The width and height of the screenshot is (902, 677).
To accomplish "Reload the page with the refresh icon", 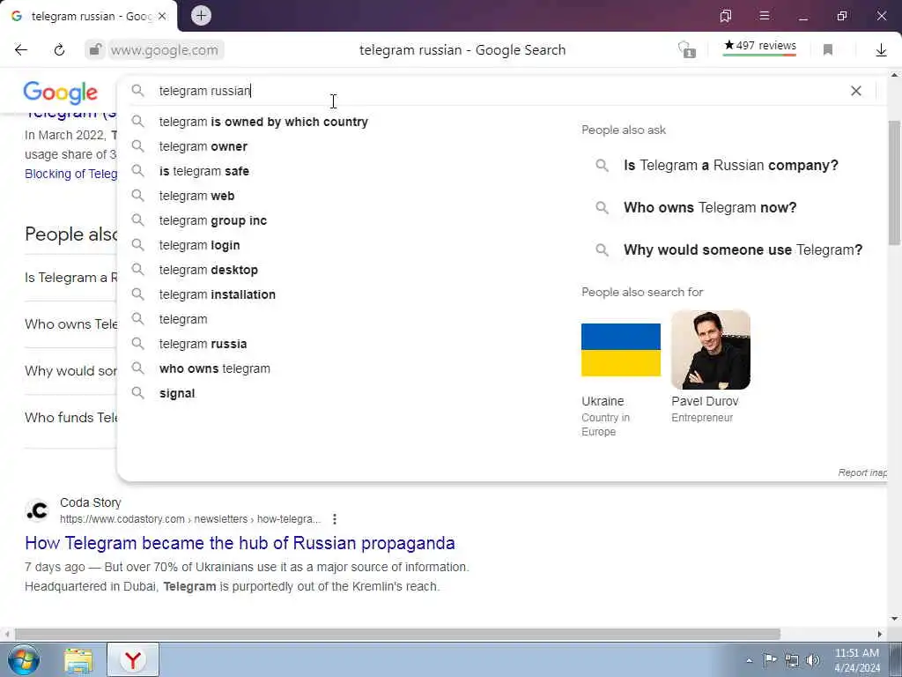I will click(x=59, y=50).
